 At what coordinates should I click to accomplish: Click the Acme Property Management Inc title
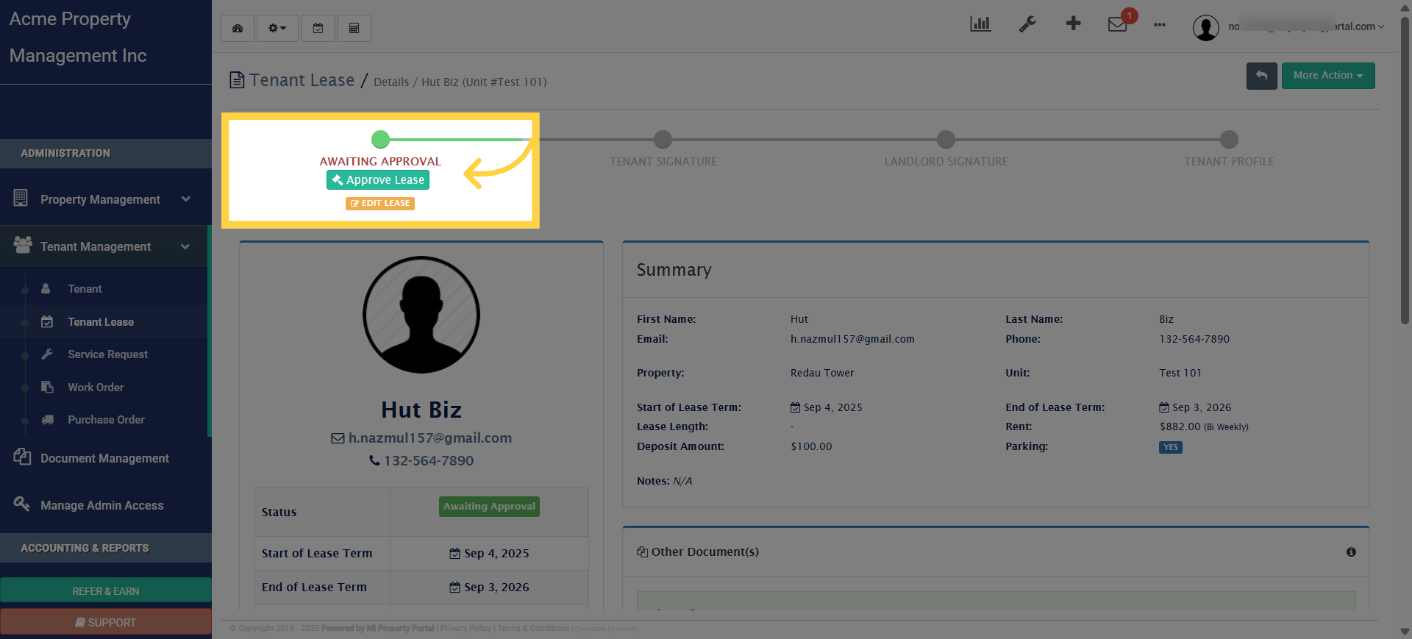point(78,38)
